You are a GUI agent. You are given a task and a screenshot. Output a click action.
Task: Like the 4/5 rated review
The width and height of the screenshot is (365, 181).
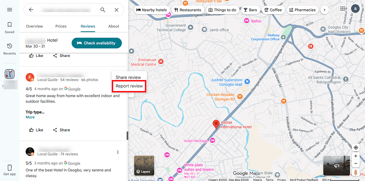pos(36,130)
